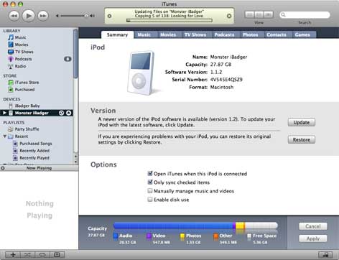Open the Party Shuffle playlist icon

[10, 129]
